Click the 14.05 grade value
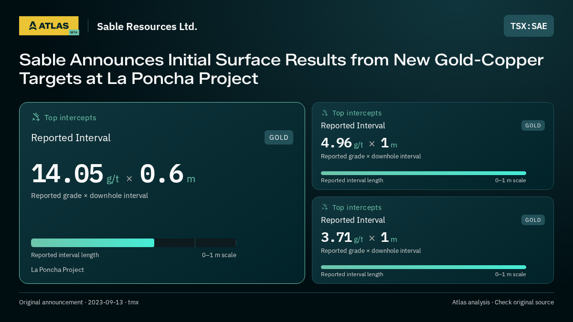Viewport: 573px width, 322px height. [x=67, y=174]
